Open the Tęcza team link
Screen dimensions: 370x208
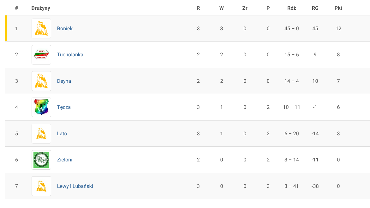click(x=64, y=107)
